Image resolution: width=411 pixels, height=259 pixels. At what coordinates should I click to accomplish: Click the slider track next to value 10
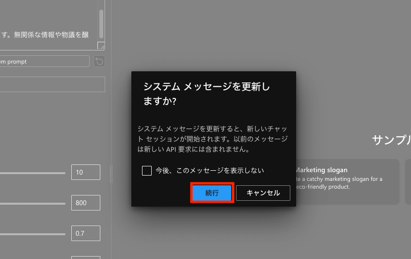click(x=32, y=173)
